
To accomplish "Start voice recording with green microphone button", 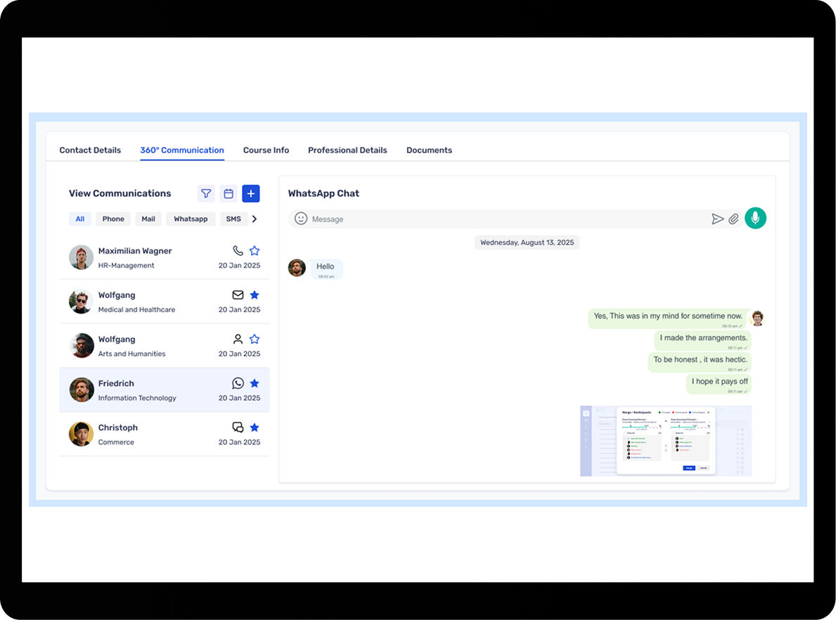I will coord(755,219).
